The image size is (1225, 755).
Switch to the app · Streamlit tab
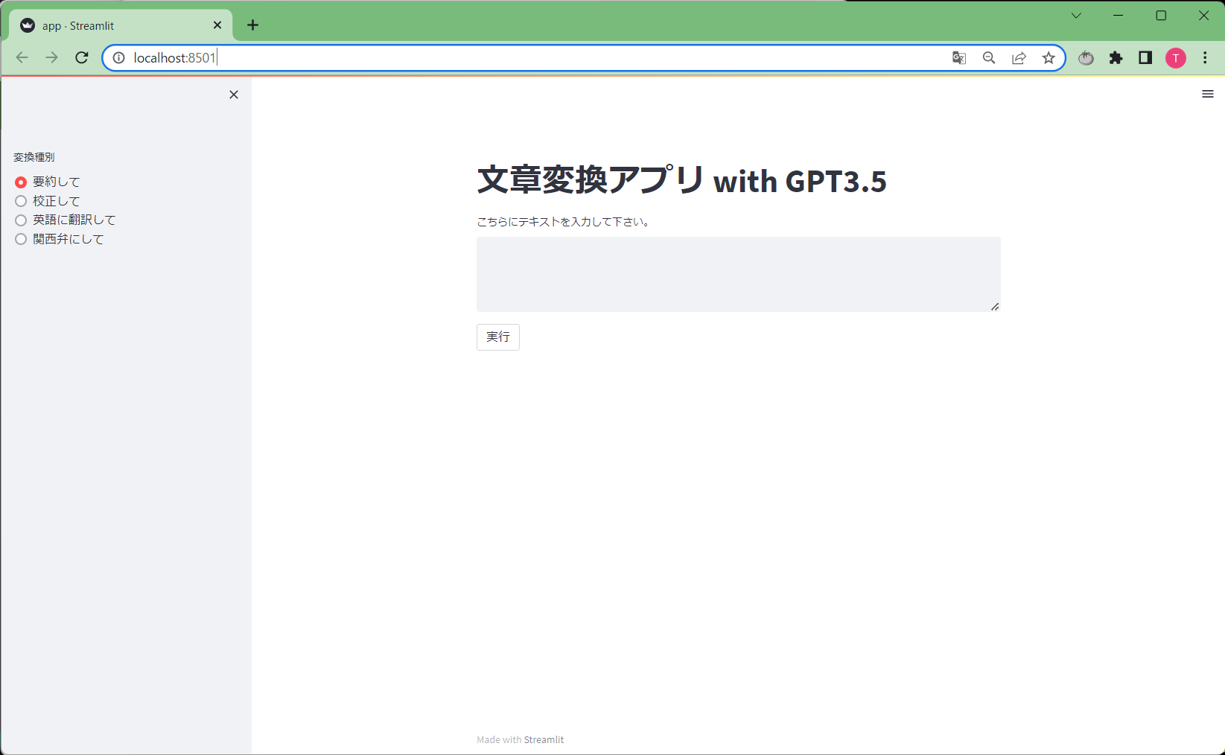point(121,25)
